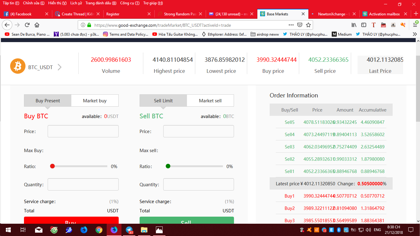
Task: Open the Ethplorer Address bookmark
Action: coord(224,34)
